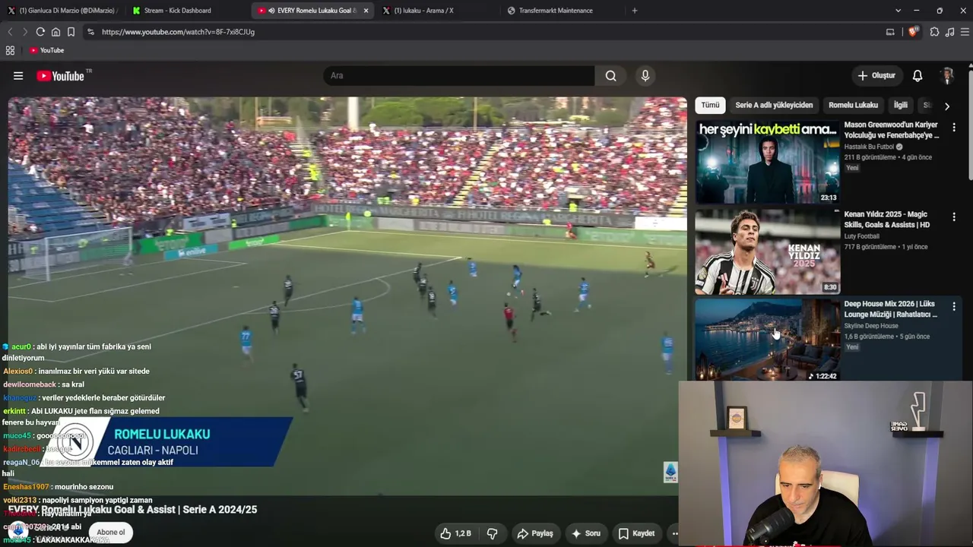Image resolution: width=973 pixels, height=547 pixels.
Task: Reload the page in the browser toolbar
Action: click(40, 32)
